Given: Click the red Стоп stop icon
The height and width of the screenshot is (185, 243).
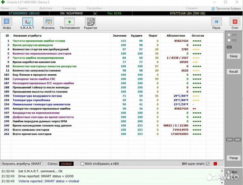Looking at the screenshot, I should (235, 23).
